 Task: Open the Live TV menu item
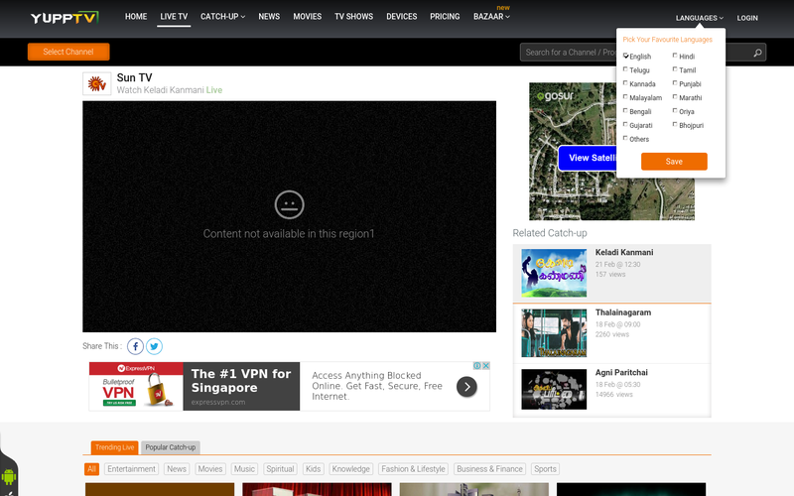[x=174, y=17]
